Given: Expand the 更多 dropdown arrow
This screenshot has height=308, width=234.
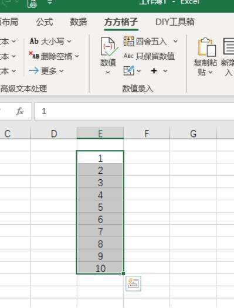Looking at the screenshot, I should click(x=62, y=71).
